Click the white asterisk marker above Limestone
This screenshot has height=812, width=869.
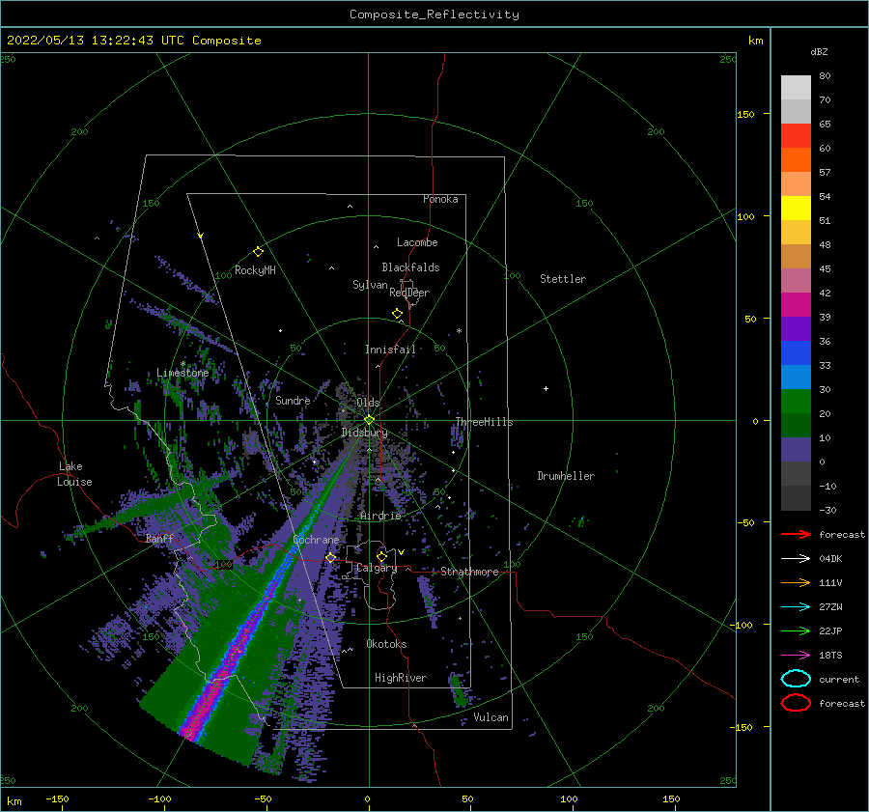pyautogui.click(x=182, y=364)
